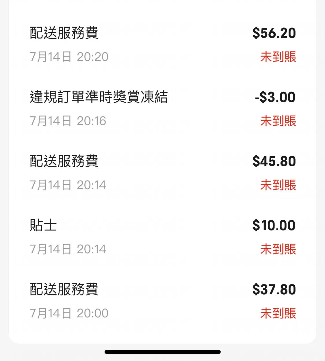The height and width of the screenshot is (361, 325).
Task: Tap 未到賬 status for the 20:20 entry
Action: (278, 57)
